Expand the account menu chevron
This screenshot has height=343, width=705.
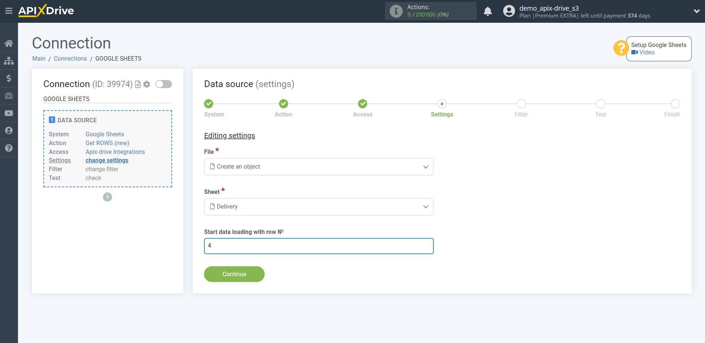click(697, 11)
